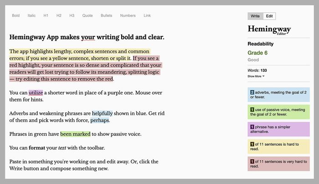Set heading level H3
Viewport: 319px width, 184px height.
tap(72, 15)
